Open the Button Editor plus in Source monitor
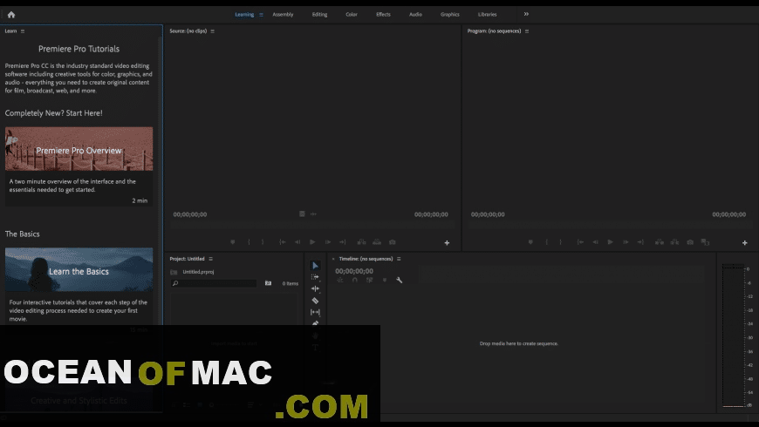Screen dimensions: 759x427 (x=447, y=243)
